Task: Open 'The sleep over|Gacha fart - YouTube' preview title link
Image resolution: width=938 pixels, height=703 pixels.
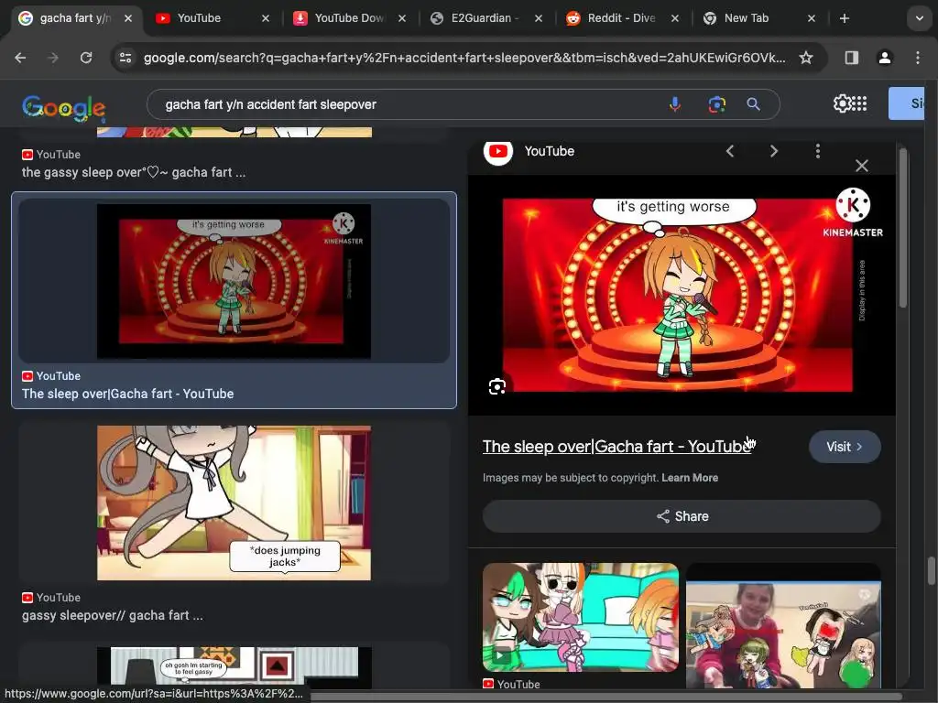Action: [x=616, y=447]
